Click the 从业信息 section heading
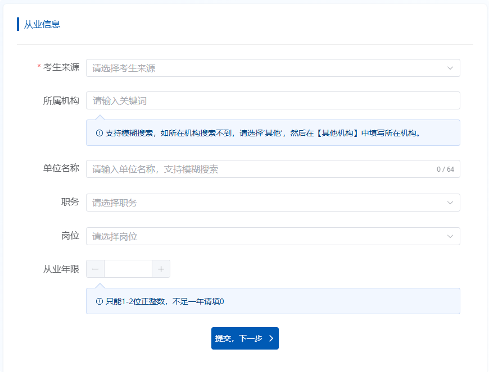The height and width of the screenshot is (372, 489). [42, 24]
